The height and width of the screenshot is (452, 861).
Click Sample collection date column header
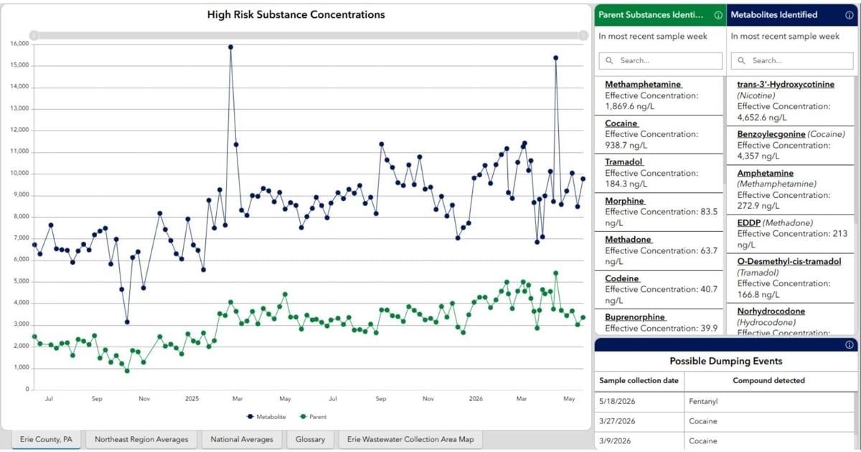point(639,381)
